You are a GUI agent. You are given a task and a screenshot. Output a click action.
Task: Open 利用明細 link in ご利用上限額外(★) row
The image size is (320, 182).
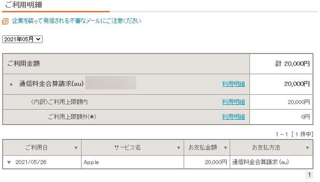point(233,117)
